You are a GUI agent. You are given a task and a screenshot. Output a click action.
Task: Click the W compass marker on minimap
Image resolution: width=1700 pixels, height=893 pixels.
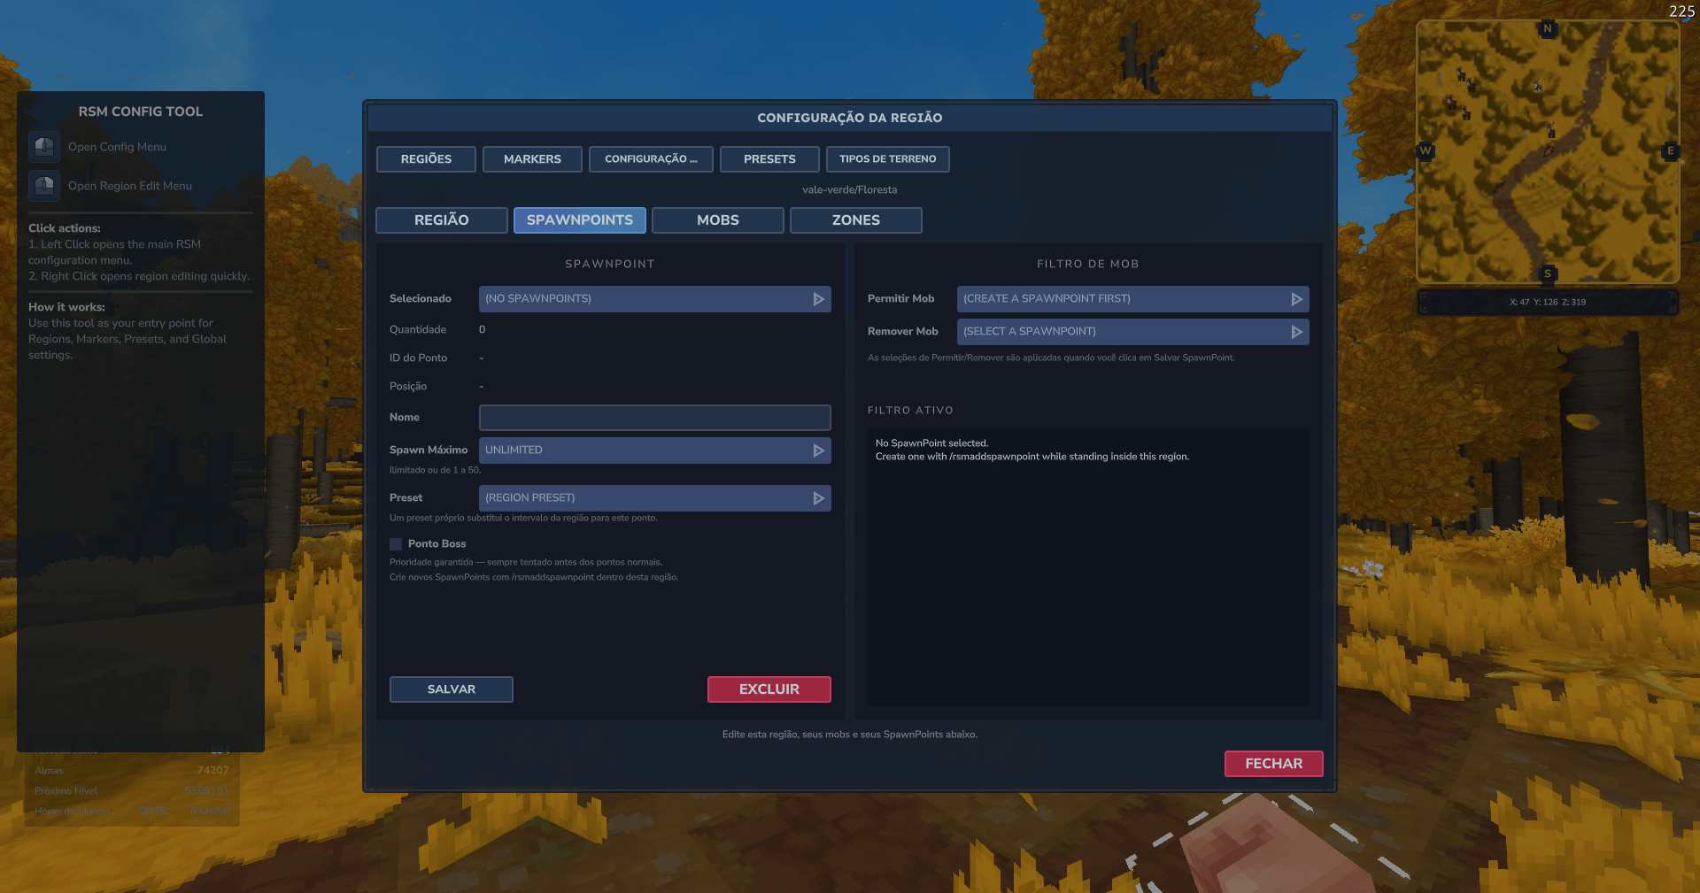1426,150
